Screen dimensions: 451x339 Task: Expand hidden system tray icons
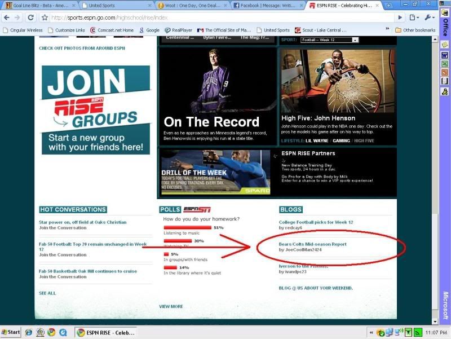point(372,332)
